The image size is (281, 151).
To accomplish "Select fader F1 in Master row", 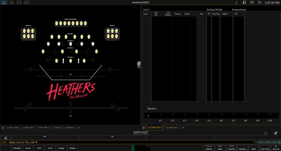I will tap(160, 121).
